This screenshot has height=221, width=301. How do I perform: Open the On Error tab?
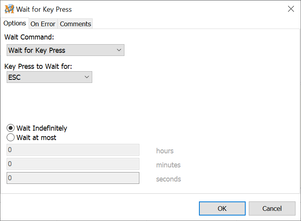click(43, 24)
